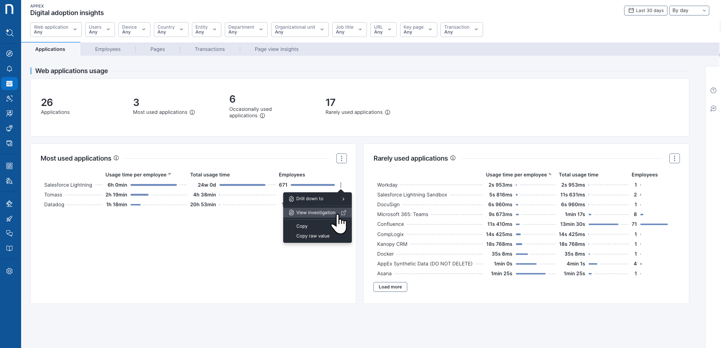Click info icon next to Most used applications count
721x348 pixels.
pos(192,112)
